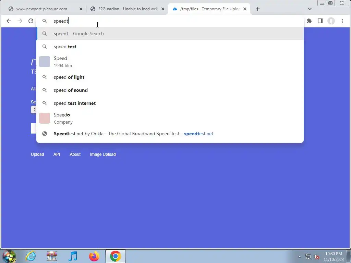
Task: Open the network status tray icon
Action: pyautogui.click(x=308, y=257)
